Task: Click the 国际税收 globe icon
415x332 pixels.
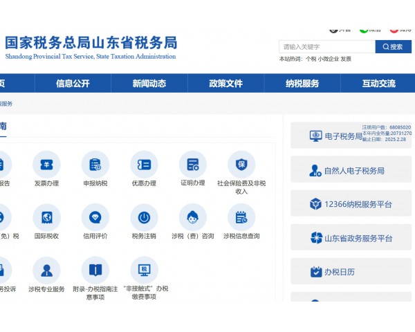Action: (46, 217)
